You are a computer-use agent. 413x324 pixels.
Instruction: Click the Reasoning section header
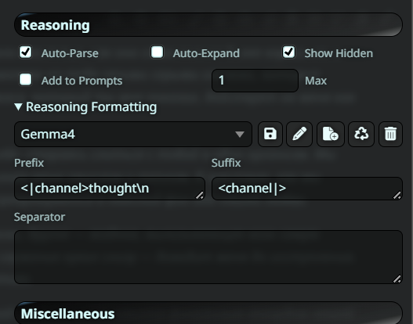point(208,25)
